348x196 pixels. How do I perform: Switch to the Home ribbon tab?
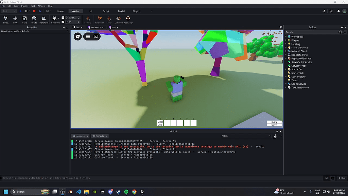[x=60, y=11]
